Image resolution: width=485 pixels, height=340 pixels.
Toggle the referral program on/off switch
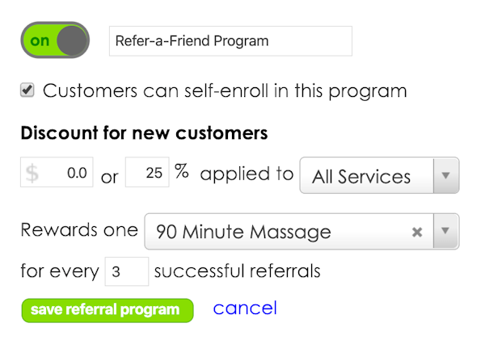pos(55,40)
